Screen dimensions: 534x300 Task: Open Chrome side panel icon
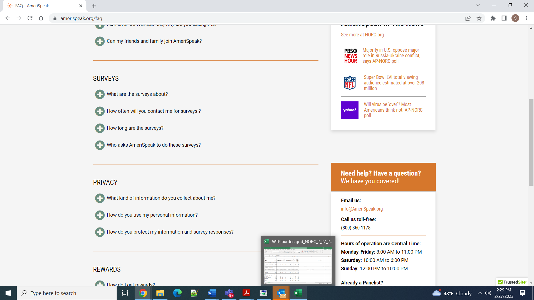(504, 18)
